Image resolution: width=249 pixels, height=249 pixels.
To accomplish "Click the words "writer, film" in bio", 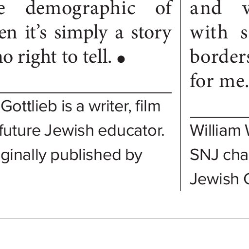I will coord(124,107).
